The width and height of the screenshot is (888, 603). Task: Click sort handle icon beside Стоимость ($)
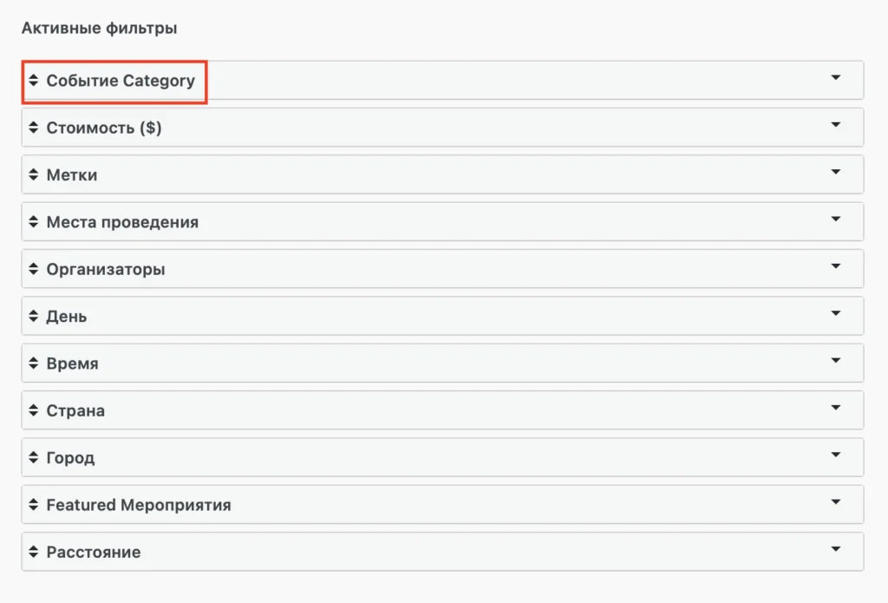34,128
